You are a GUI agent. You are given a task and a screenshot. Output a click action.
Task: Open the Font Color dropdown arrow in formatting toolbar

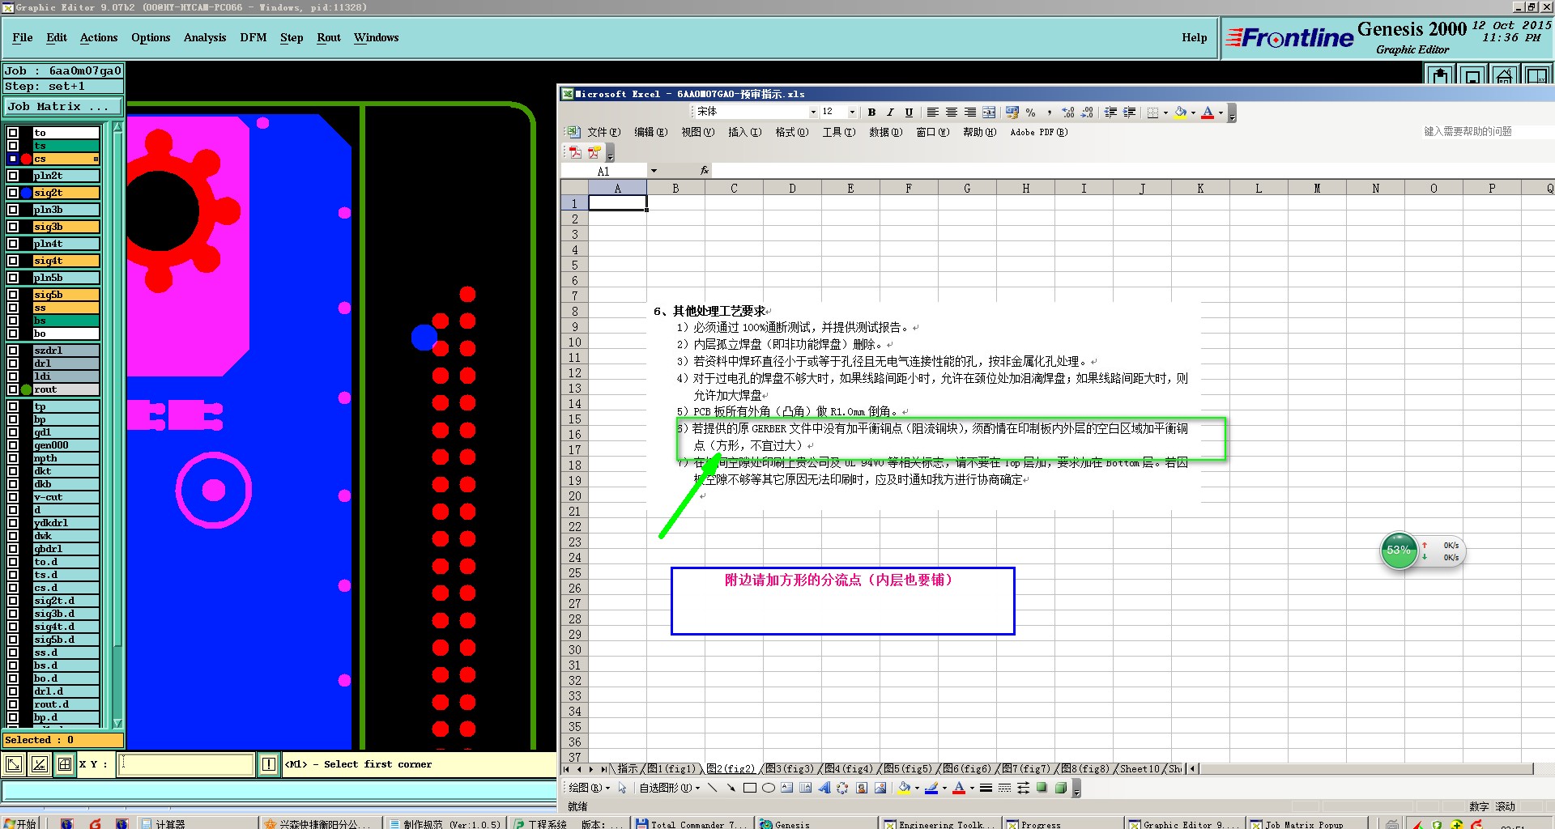(1221, 113)
